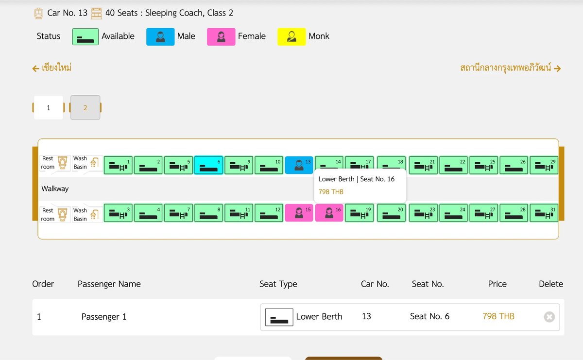Select seat number 20
The image size is (583, 360).
pyautogui.click(x=391, y=213)
